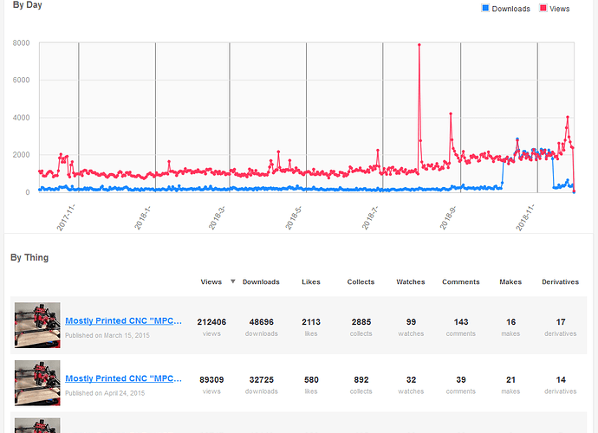Sort table by Downloads column header
598x433 pixels.
tap(261, 281)
